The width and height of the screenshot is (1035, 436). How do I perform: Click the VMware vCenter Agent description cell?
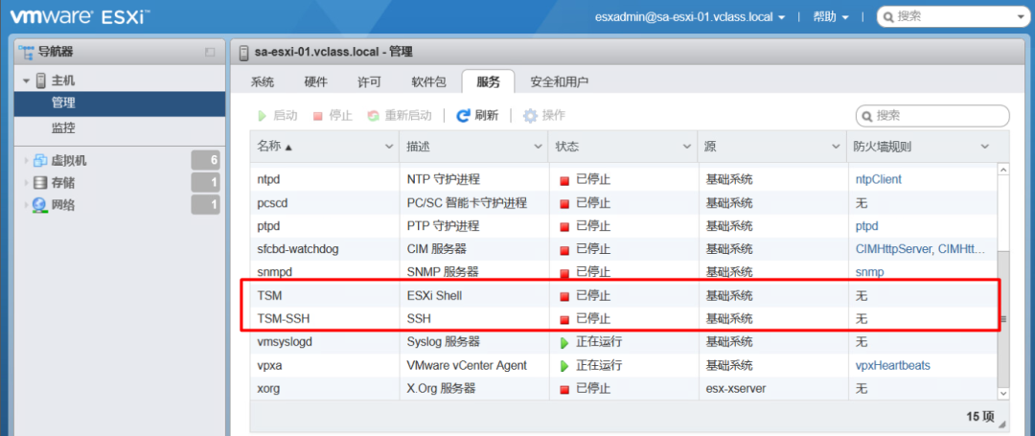(467, 365)
